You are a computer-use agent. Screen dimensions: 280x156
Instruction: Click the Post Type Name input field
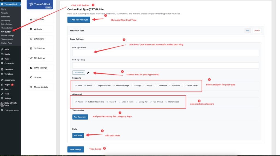[x=165, y=53]
